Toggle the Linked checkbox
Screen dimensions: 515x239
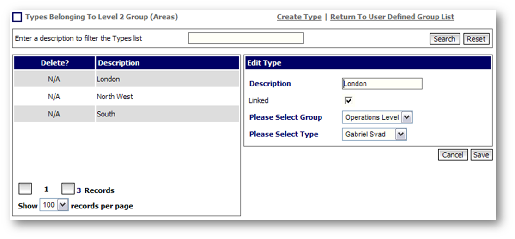[348, 100]
